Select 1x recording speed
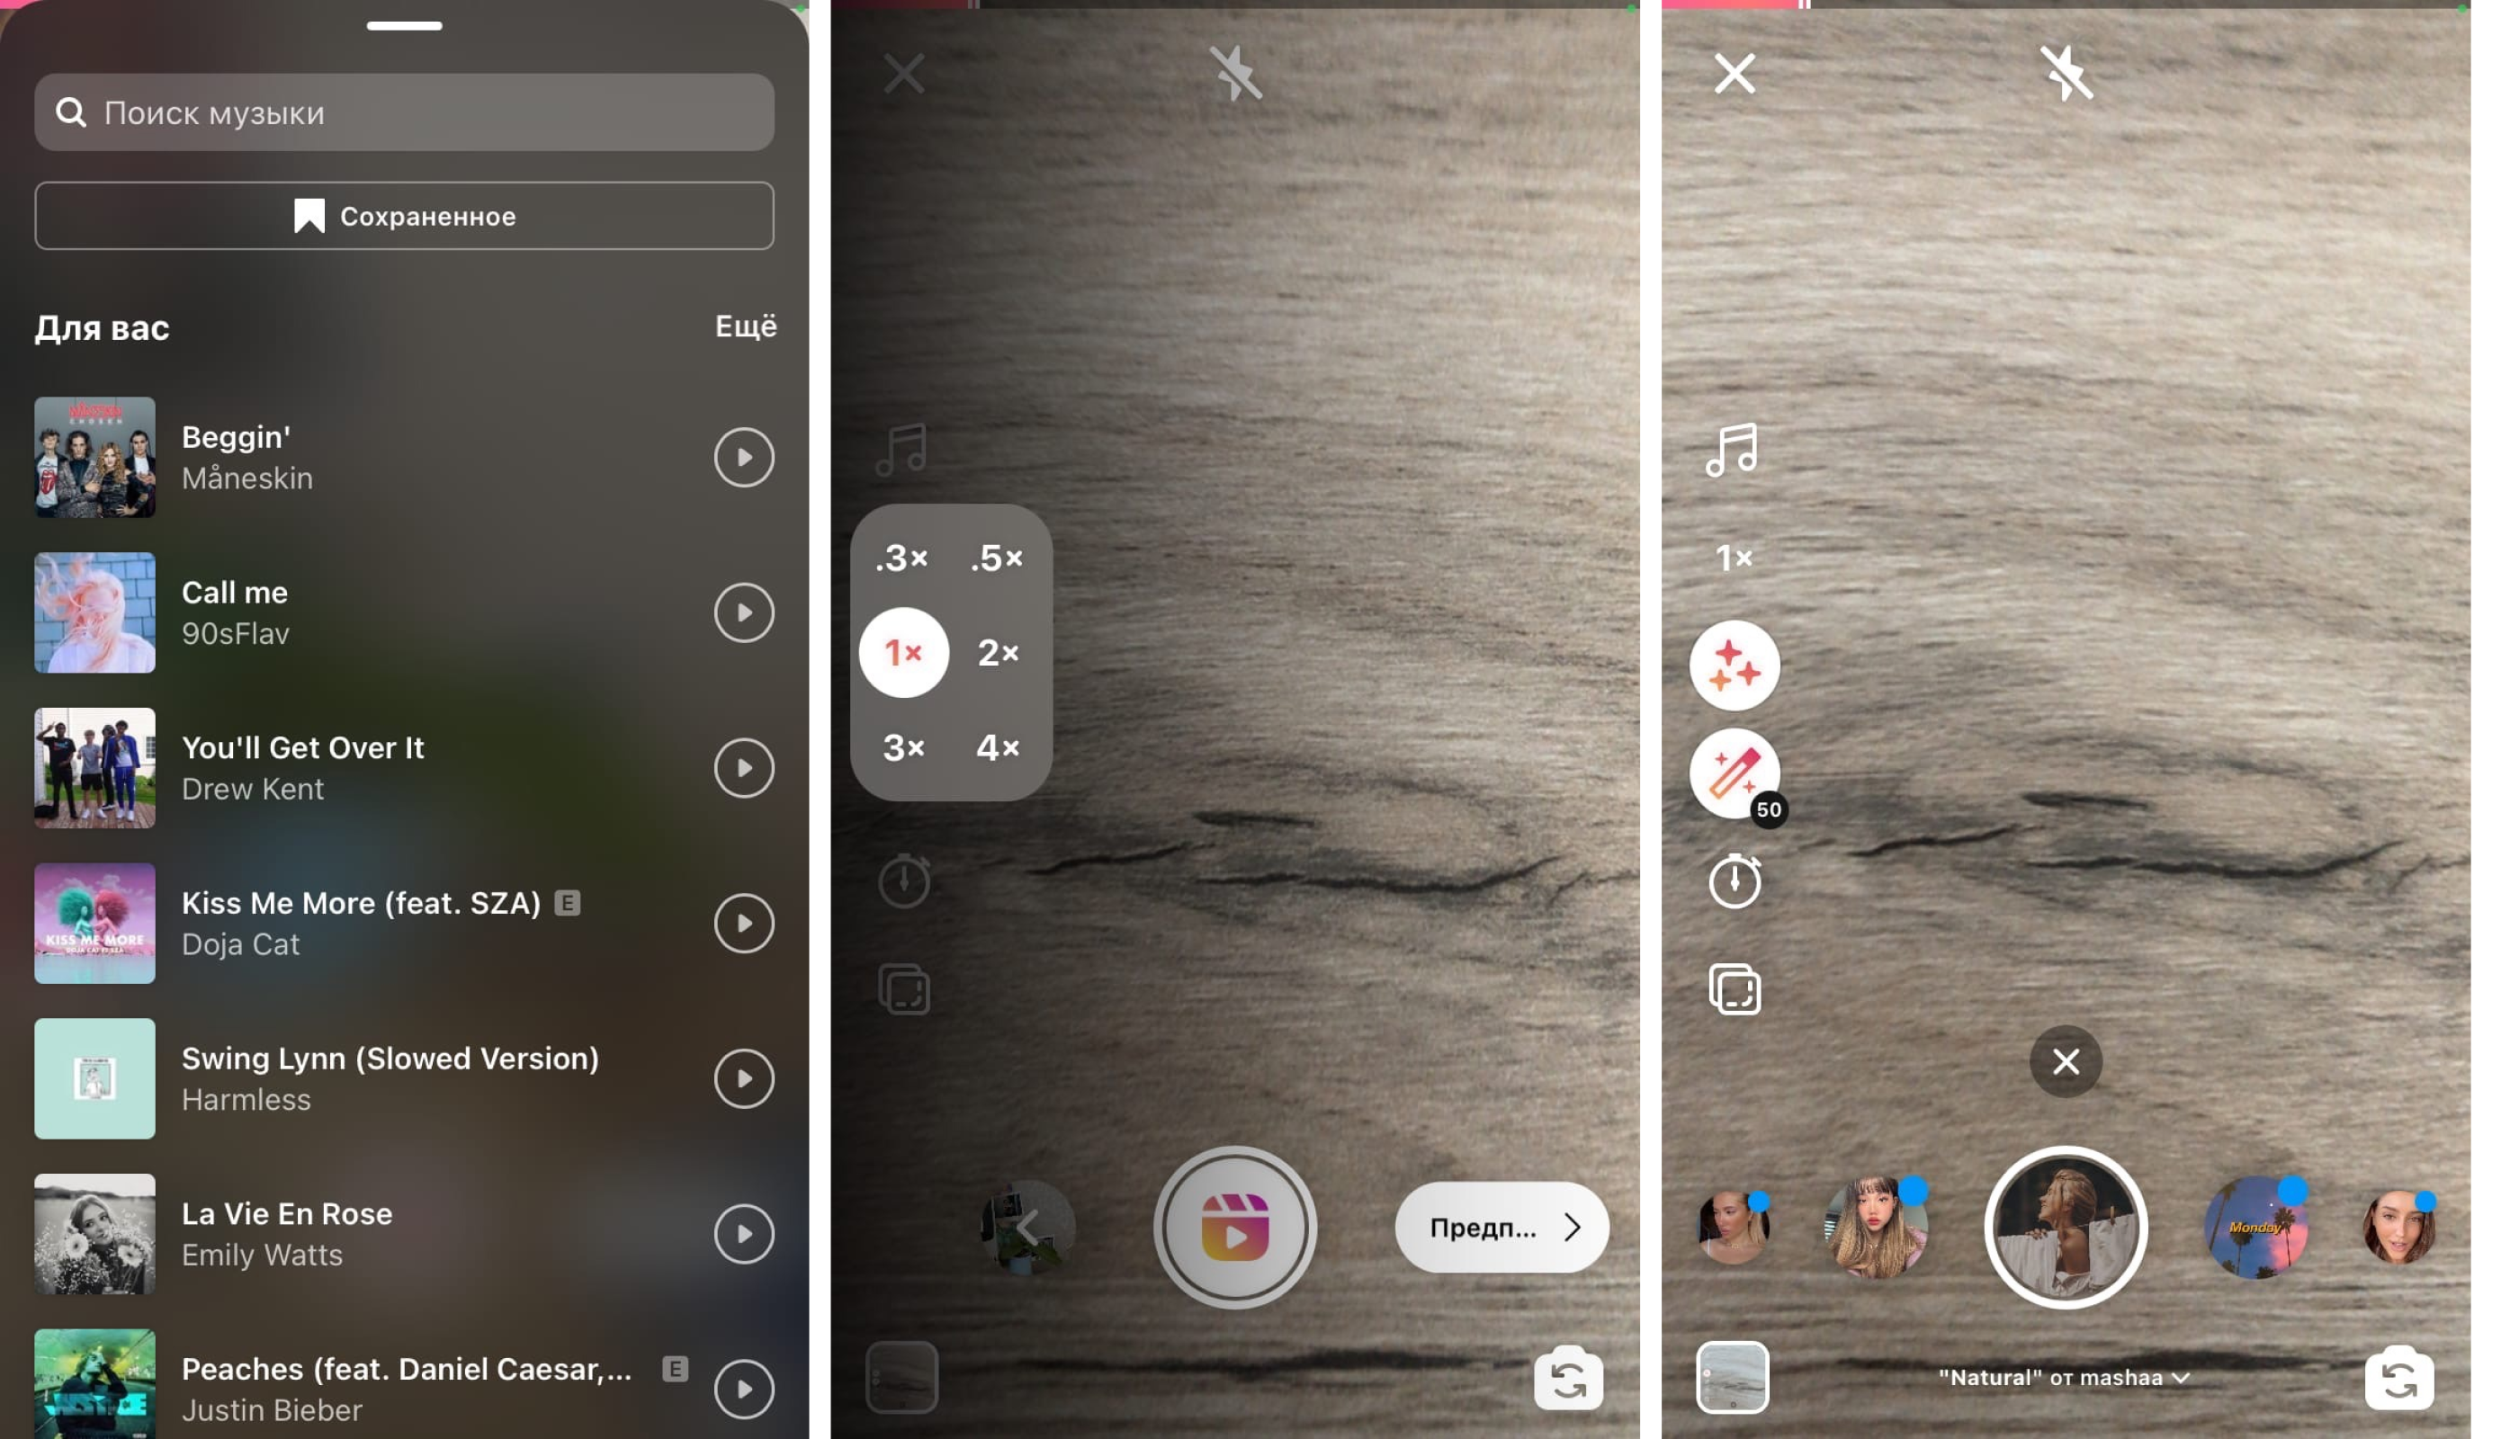This screenshot has width=2519, height=1439. tap(905, 652)
